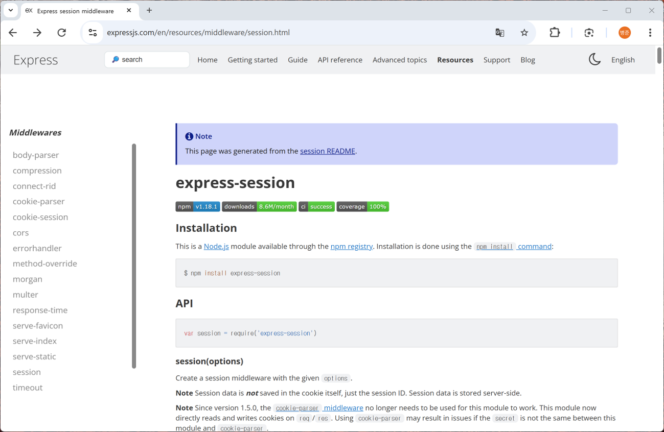Click the npm install express-session code block

click(x=397, y=273)
